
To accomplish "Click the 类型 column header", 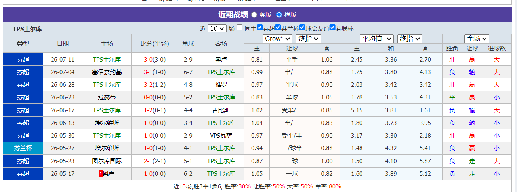I will 23,43.
